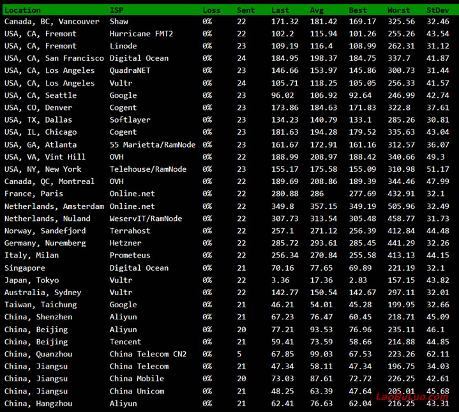Viewport: 459px width, 412px height.
Task: Click '55 Marietta/RamNode' ISP entry
Action: (152, 144)
